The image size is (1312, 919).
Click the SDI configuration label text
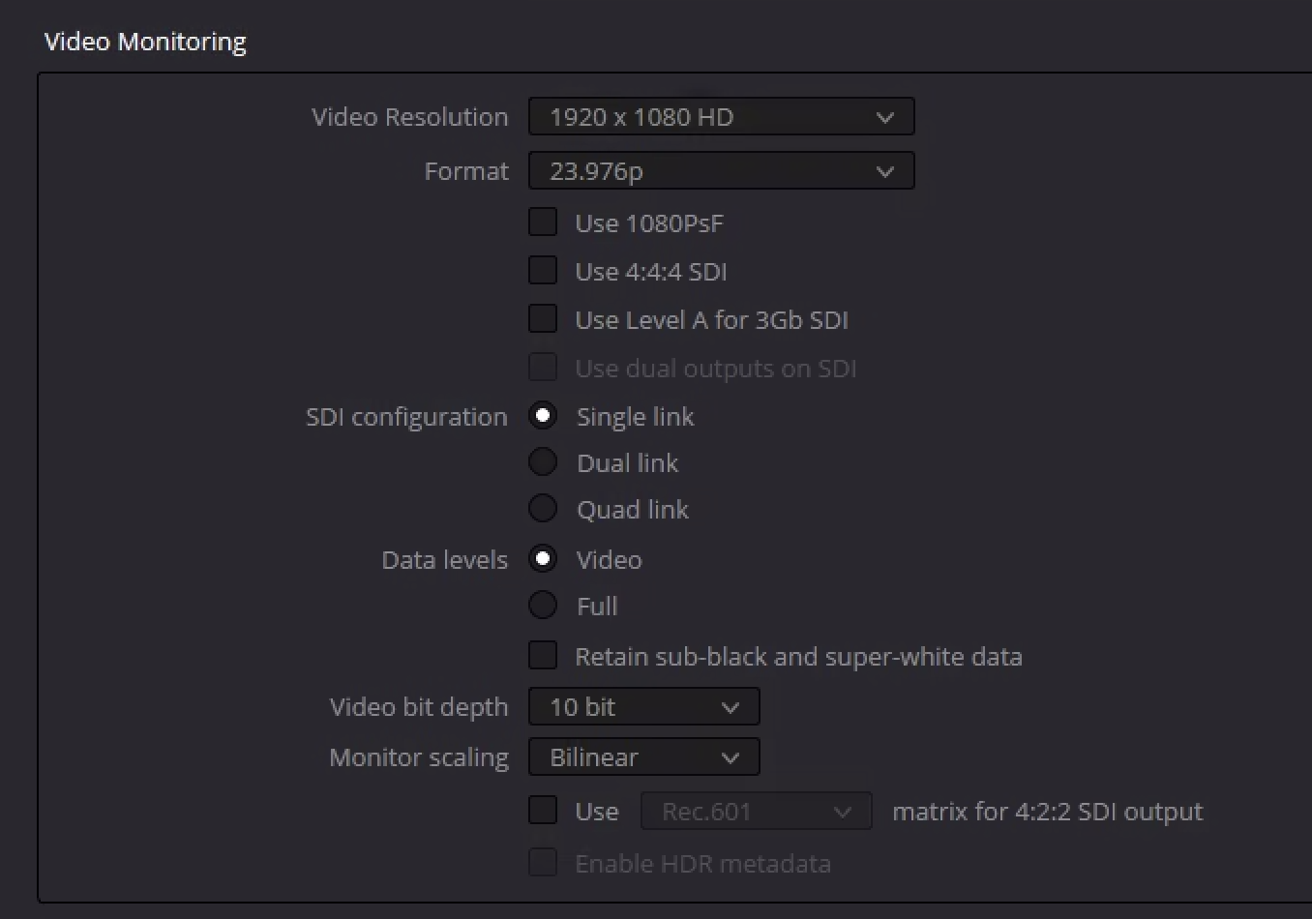[x=406, y=417]
